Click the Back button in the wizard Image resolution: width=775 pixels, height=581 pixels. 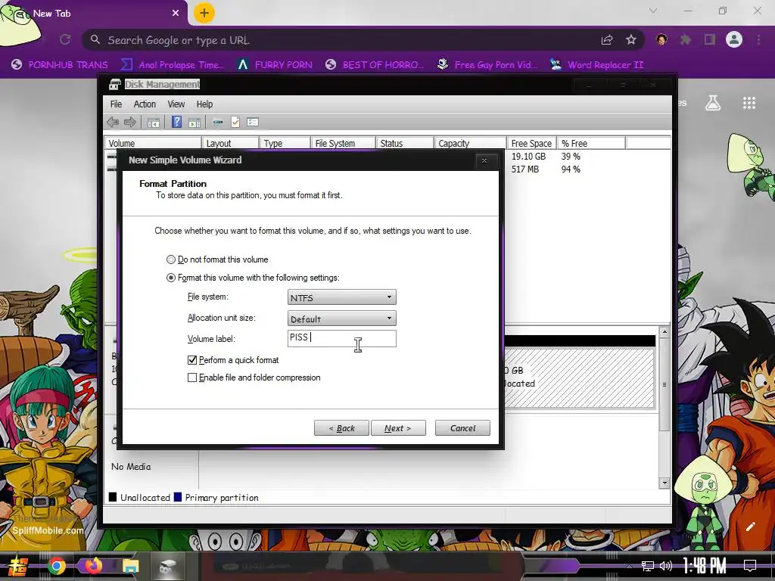point(341,428)
